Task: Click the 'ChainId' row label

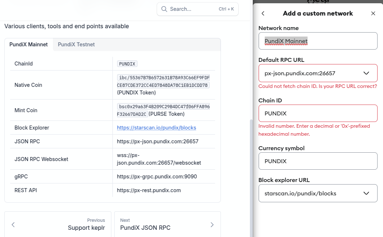Action: (24, 64)
